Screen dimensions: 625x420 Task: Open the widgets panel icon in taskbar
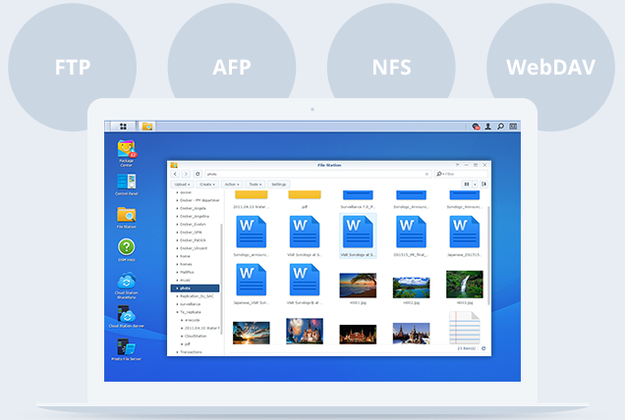[513, 127]
